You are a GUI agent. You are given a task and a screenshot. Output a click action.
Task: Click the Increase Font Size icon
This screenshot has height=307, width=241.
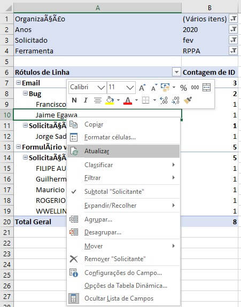click(x=142, y=88)
